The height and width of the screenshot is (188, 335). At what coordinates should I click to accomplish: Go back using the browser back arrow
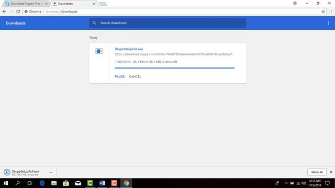click(x=5, y=11)
